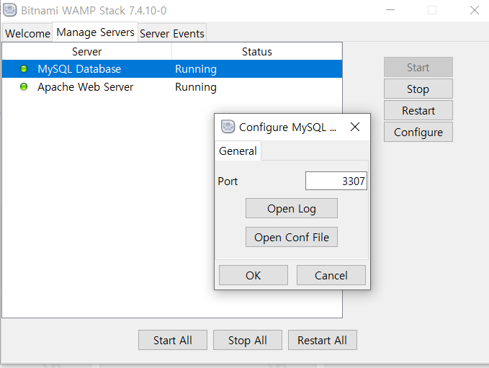Click the Port label in dialog
The image size is (489, 368).
[228, 181]
